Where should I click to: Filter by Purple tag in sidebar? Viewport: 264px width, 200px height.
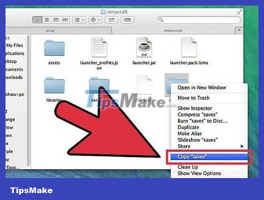point(9,152)
